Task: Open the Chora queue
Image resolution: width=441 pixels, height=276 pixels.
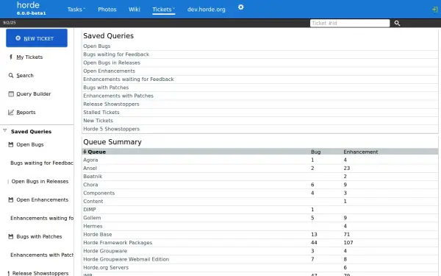Action: 90,185
